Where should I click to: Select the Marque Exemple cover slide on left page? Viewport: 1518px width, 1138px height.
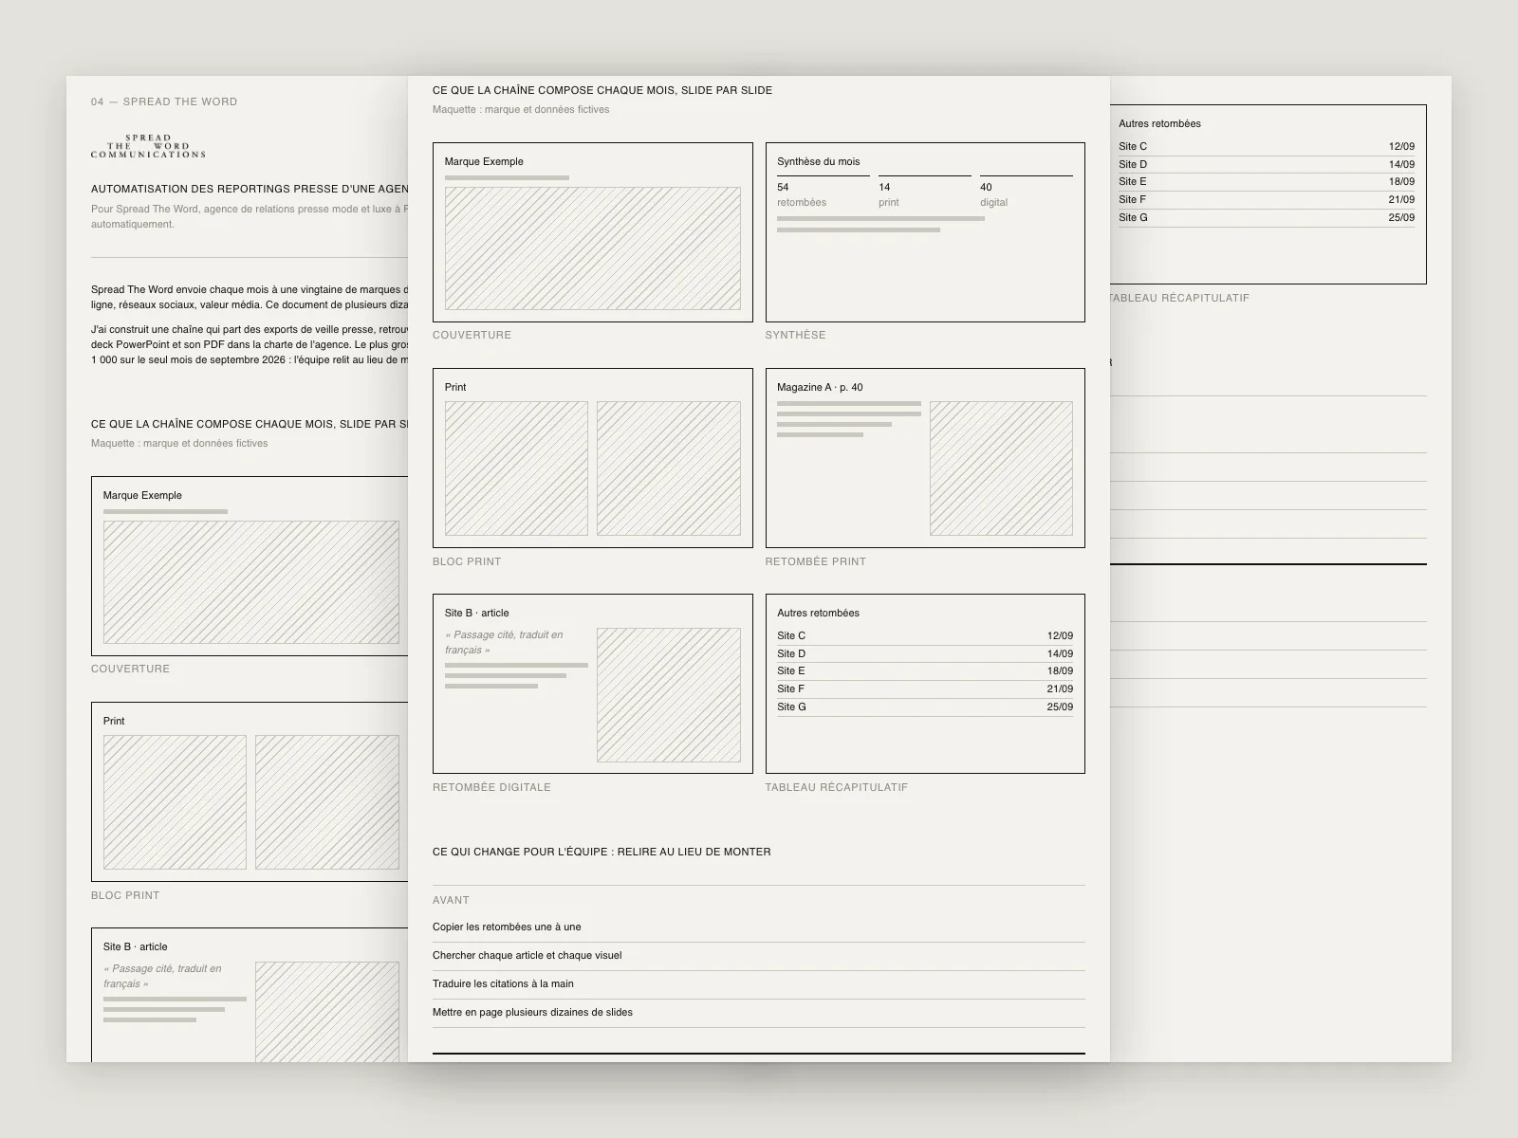[250, 566]
